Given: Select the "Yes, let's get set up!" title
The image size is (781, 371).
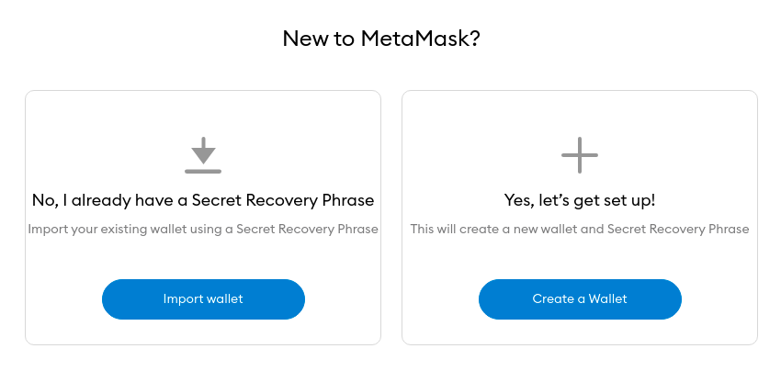Looking at the screenshot, I should (580, 200).
